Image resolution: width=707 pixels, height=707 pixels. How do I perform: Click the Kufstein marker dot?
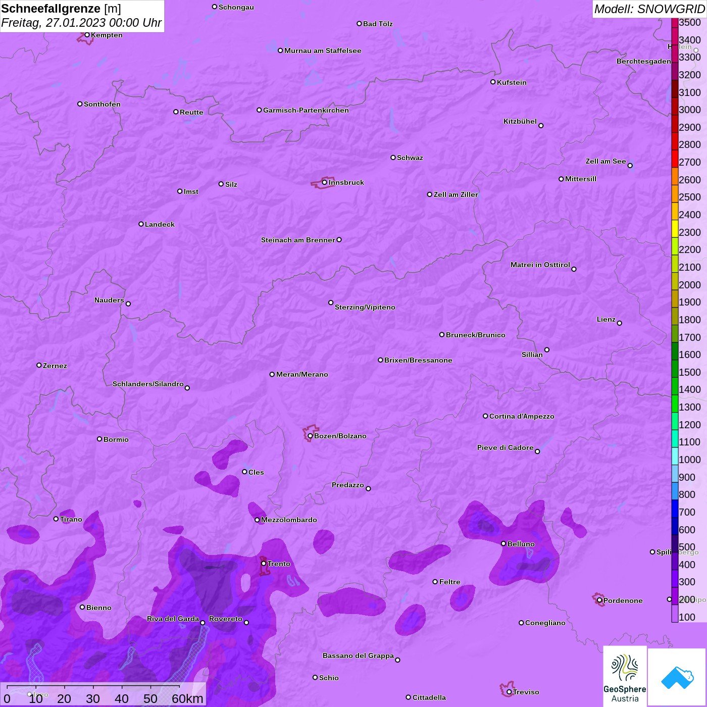(493, 82)
